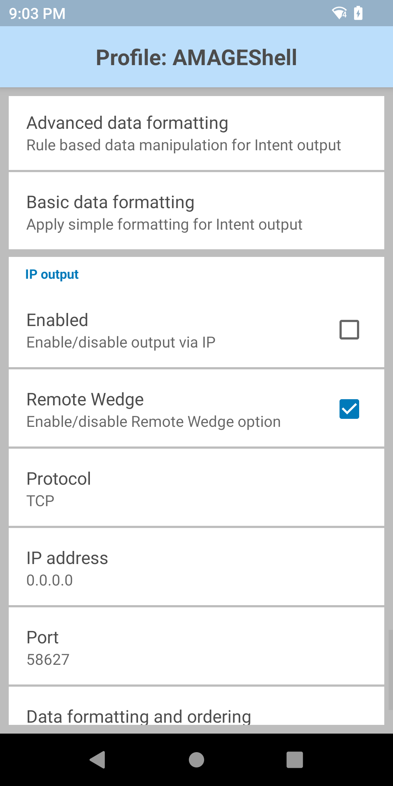Open recent apps with the square icon
393x786 pixels.
point(295,760)
